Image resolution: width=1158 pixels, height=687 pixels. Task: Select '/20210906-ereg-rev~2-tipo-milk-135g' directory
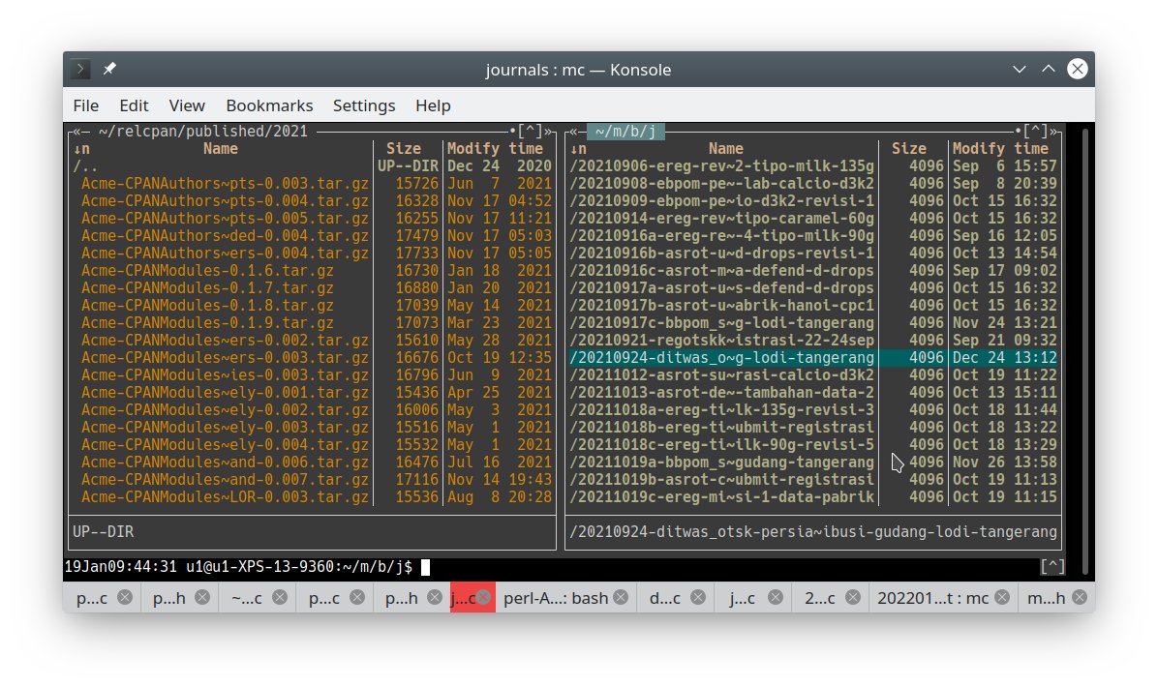click(813, 166)
